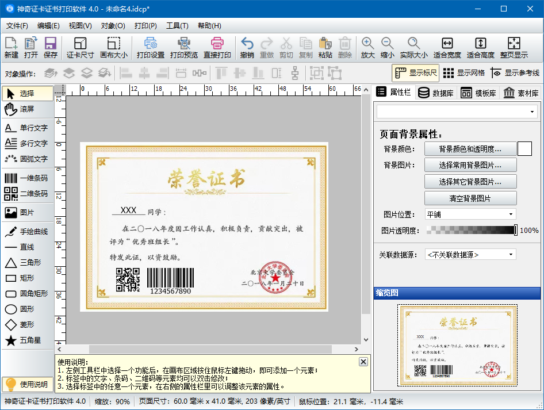Select the 一维条码 barcode tool
This screenshot has width=544, height=410.
27,178
